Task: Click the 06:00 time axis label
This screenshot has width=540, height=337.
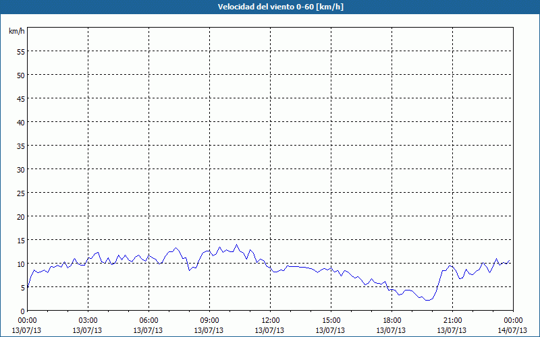Action: click(x=148, y=321)
